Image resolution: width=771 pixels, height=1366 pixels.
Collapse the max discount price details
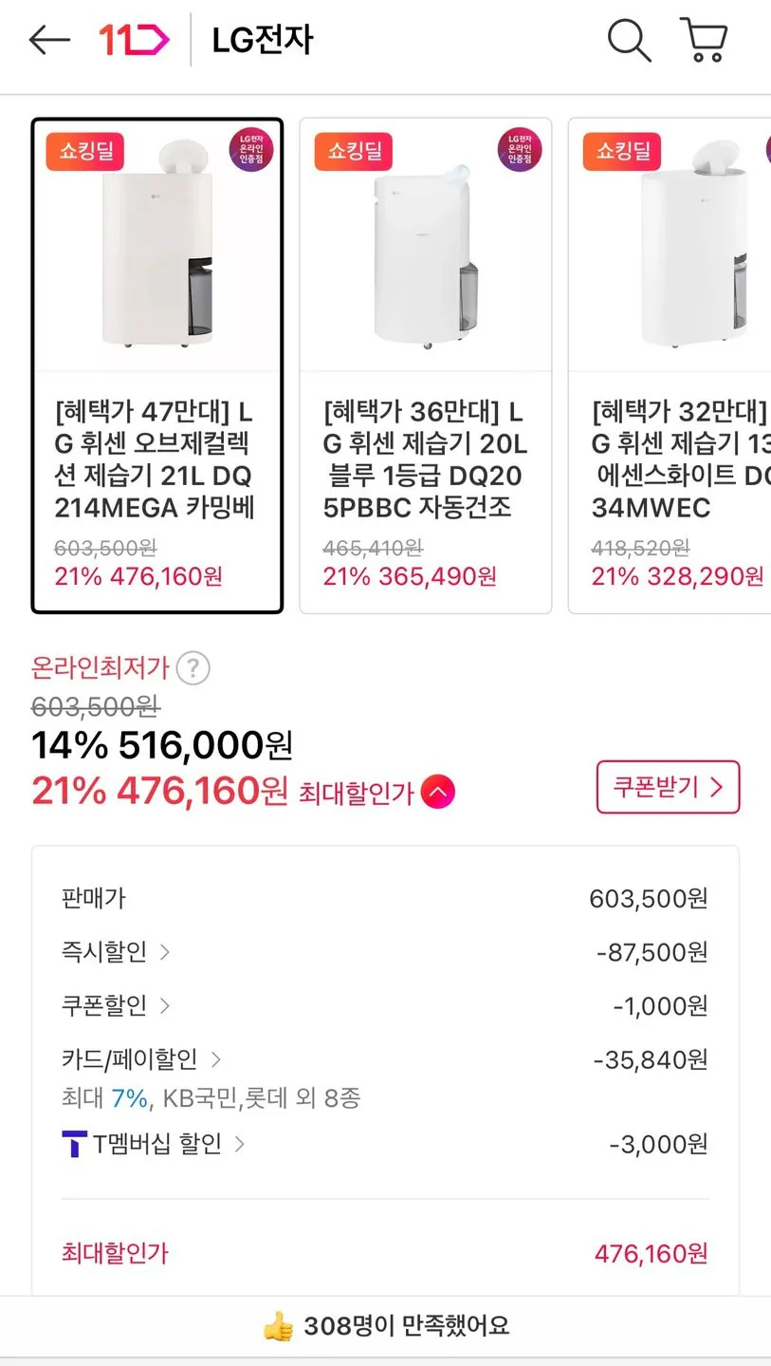[x=438, y=792]
